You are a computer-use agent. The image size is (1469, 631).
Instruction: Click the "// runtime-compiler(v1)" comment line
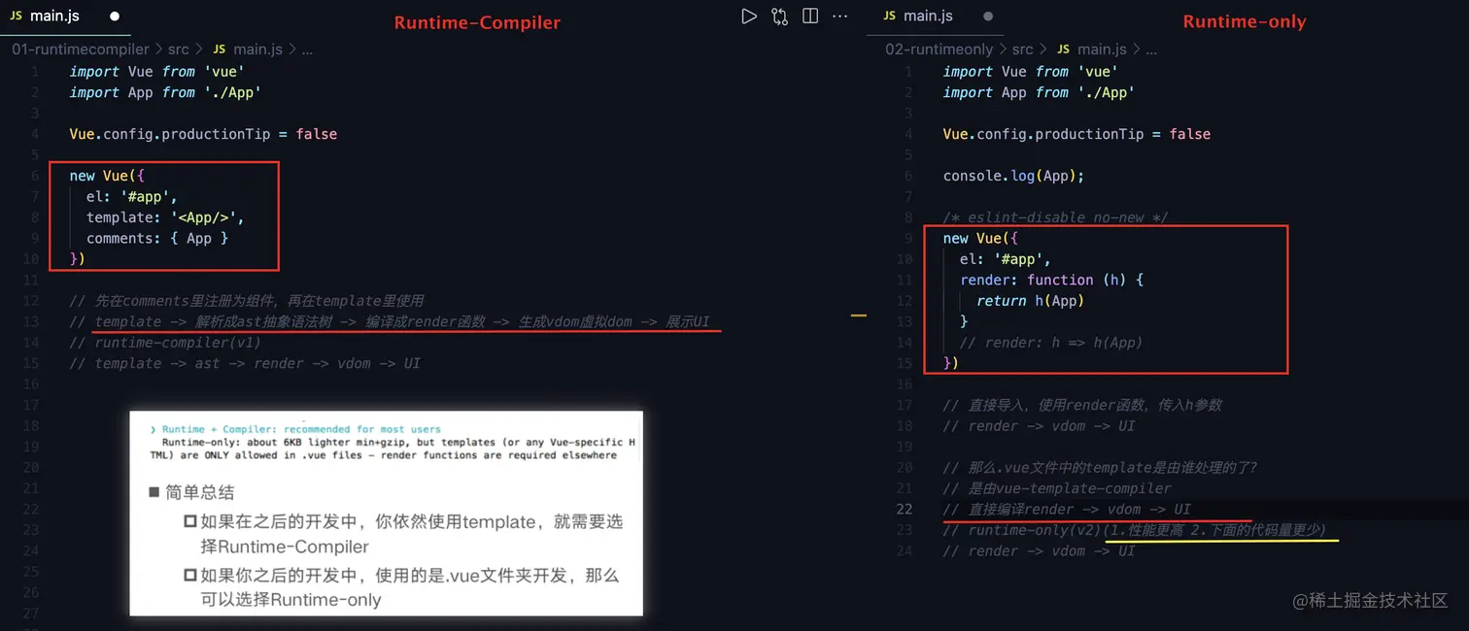click(165, 342)
